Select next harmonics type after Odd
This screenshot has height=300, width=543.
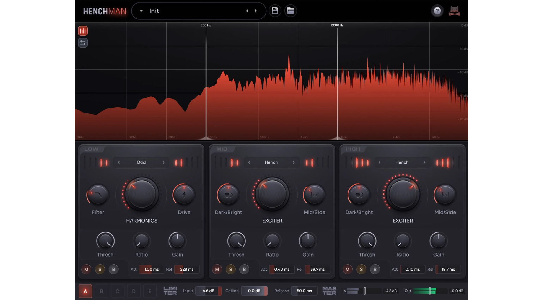[x=164, y=162]
